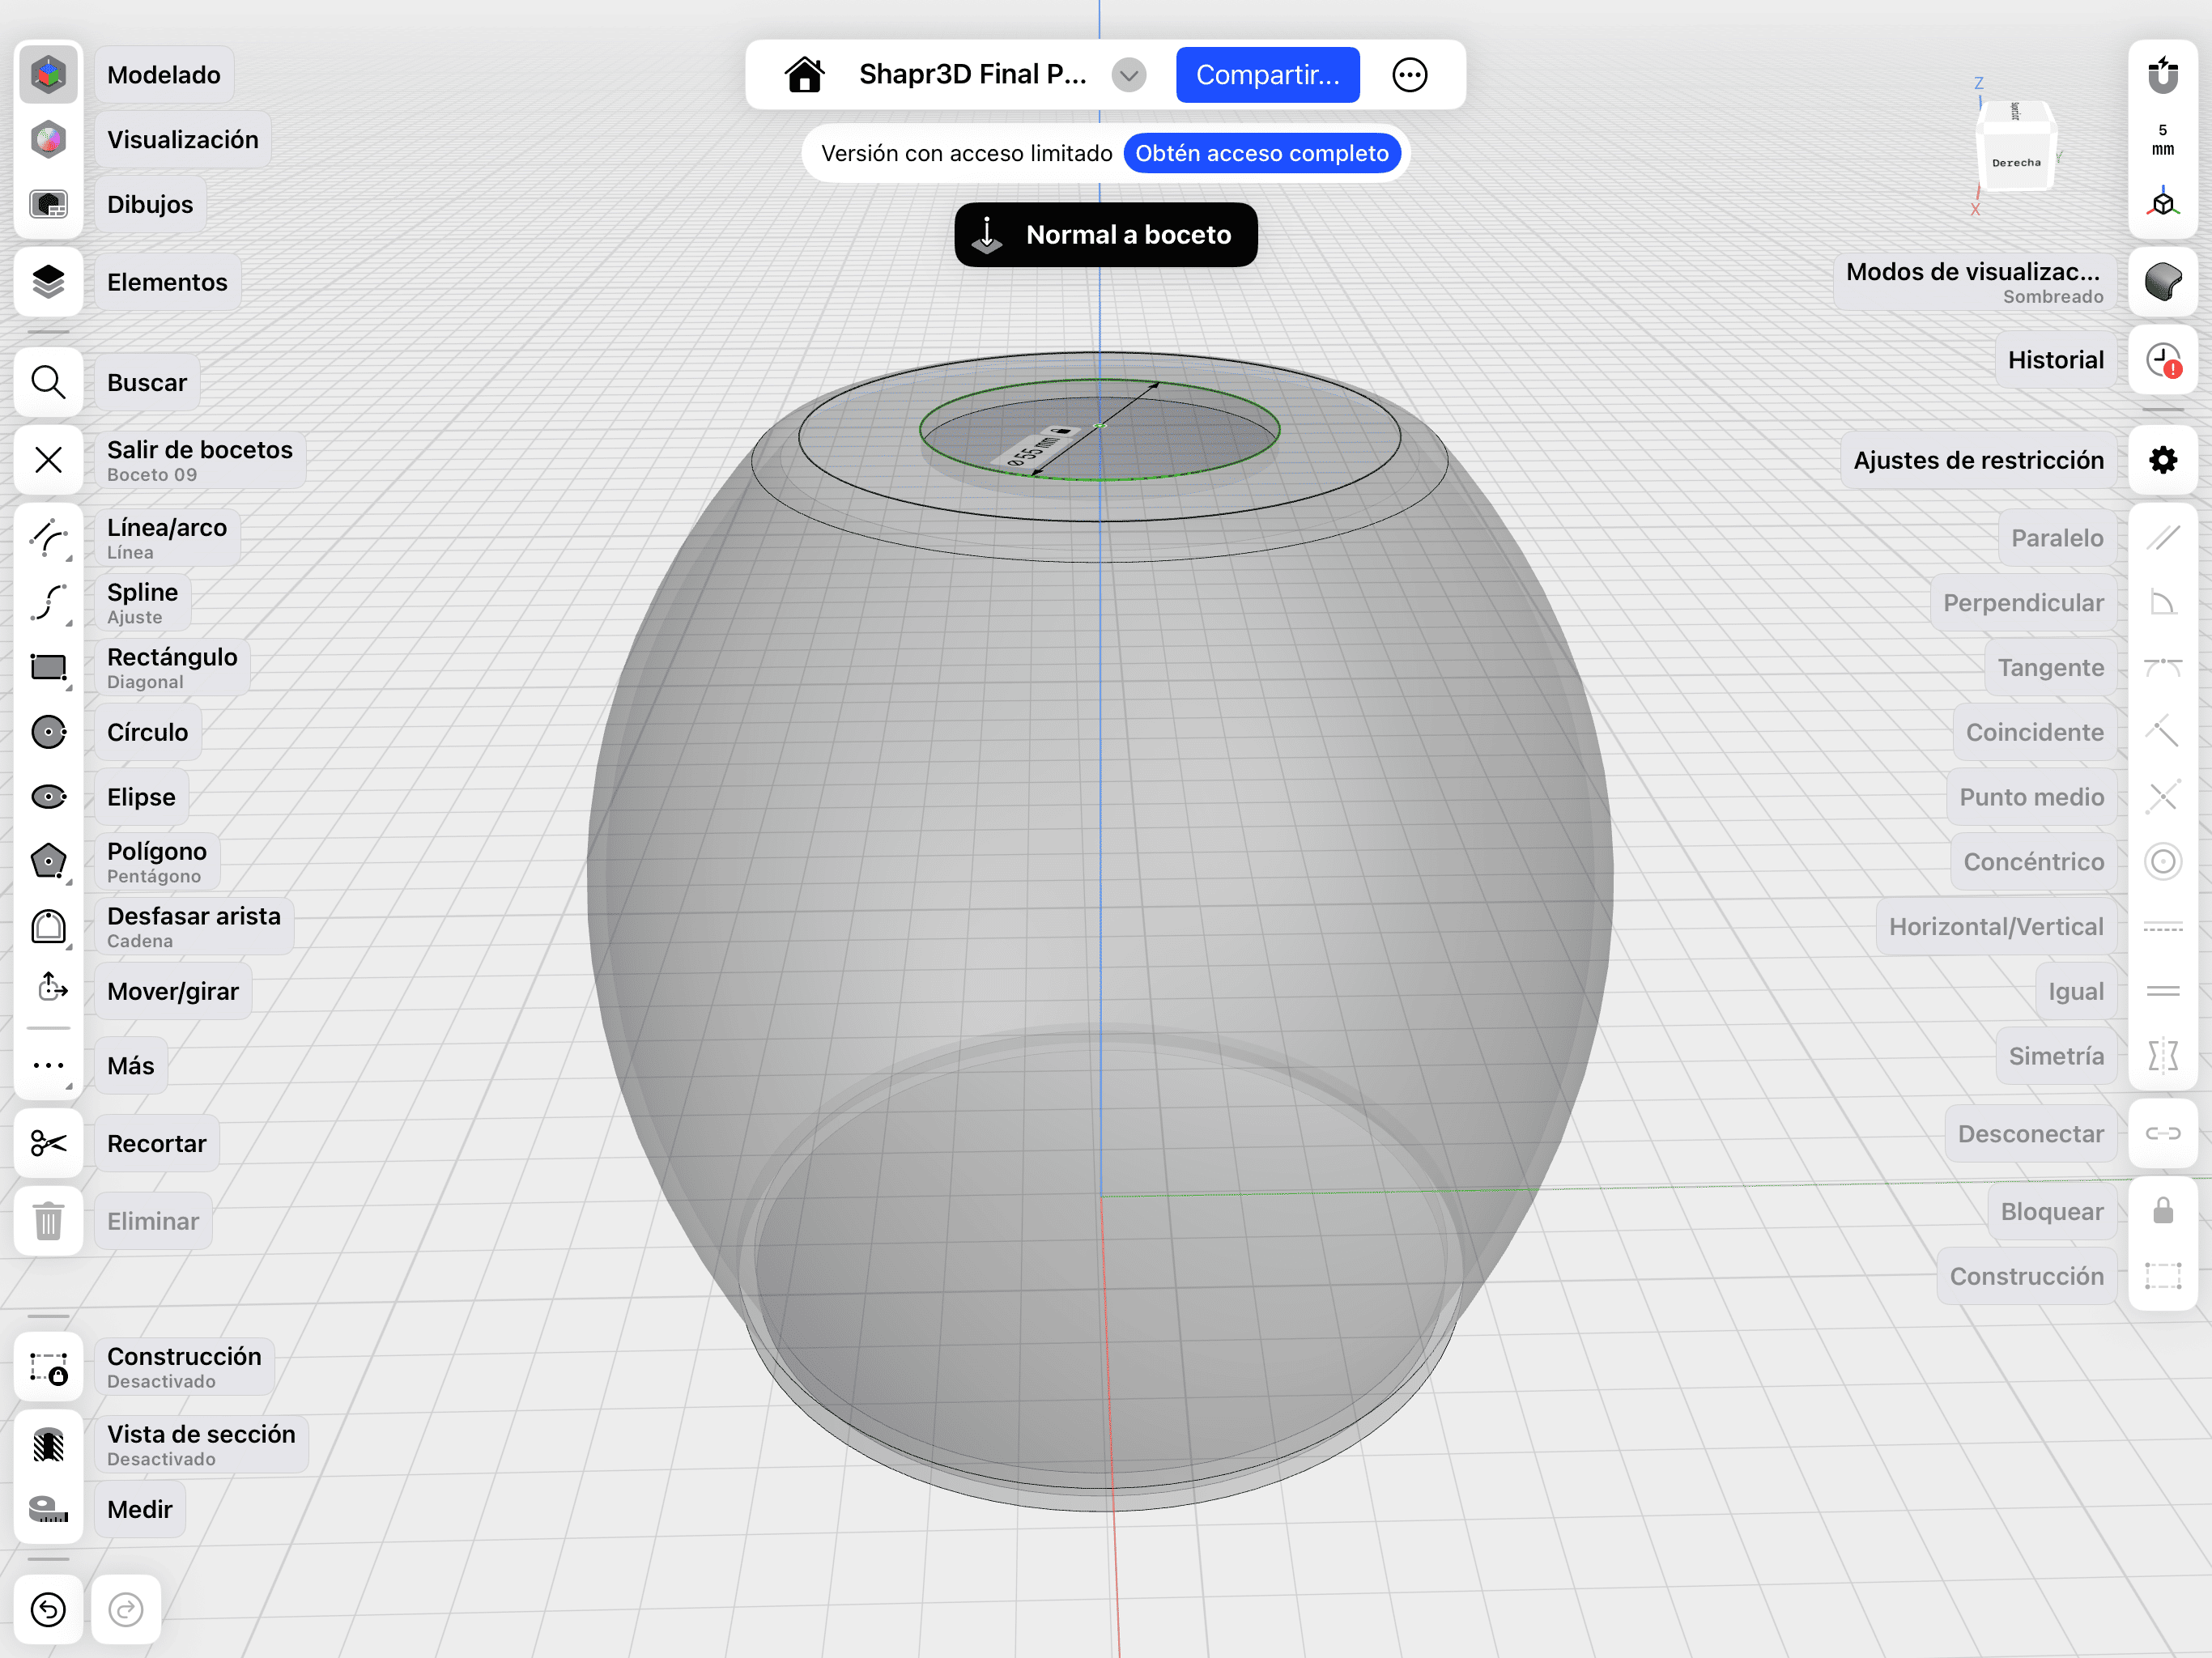
Task: Expand the project name dropdown chevron
Action: (x=1128, y=75)
